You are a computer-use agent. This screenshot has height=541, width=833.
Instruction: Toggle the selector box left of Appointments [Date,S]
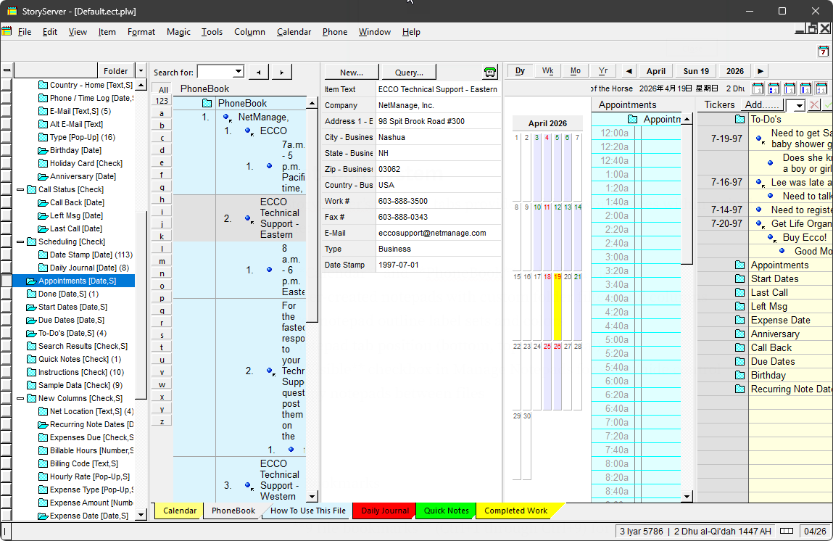6,281
